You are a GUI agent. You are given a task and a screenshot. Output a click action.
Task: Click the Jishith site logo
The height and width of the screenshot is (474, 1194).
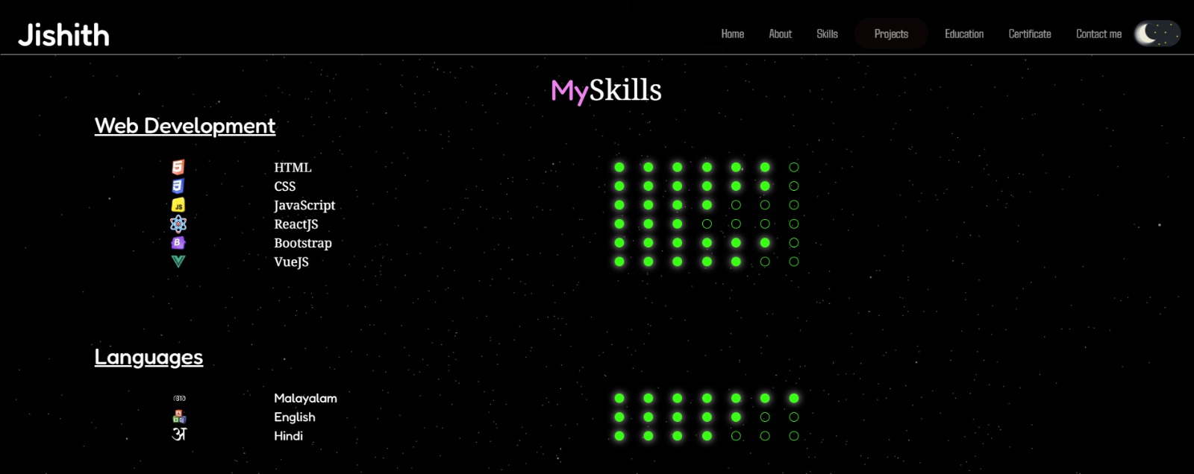pyautogui.click(x=63, y=35)
